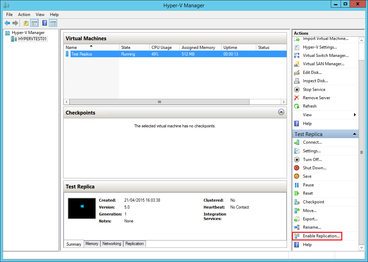Screen dimensions: 368x262
Task: Click the VM list scroll left arrow
Action: pyautogui.click(x=67, y=102)
